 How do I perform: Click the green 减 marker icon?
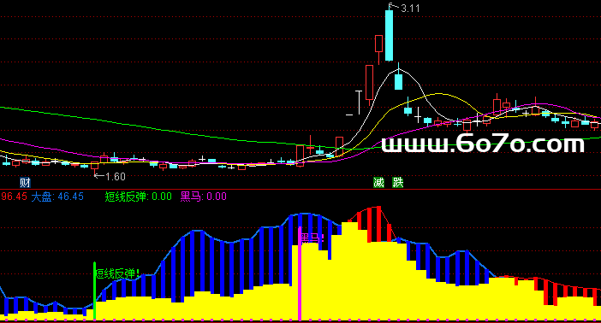pyautogui.click(x=378, y=183)
